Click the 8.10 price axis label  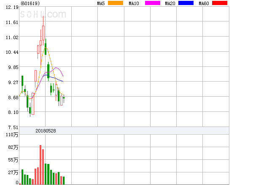[x=13, y=112]
